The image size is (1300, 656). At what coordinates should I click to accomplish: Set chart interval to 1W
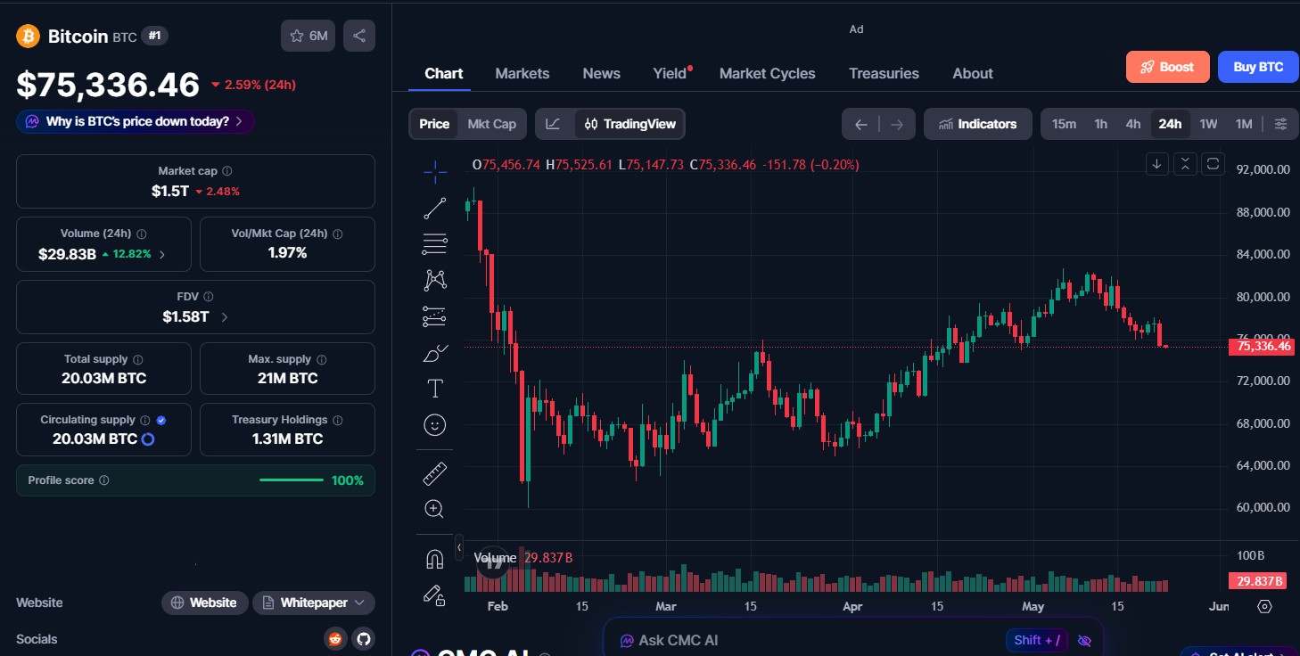pyautogui.click(x=1208, y=124)
